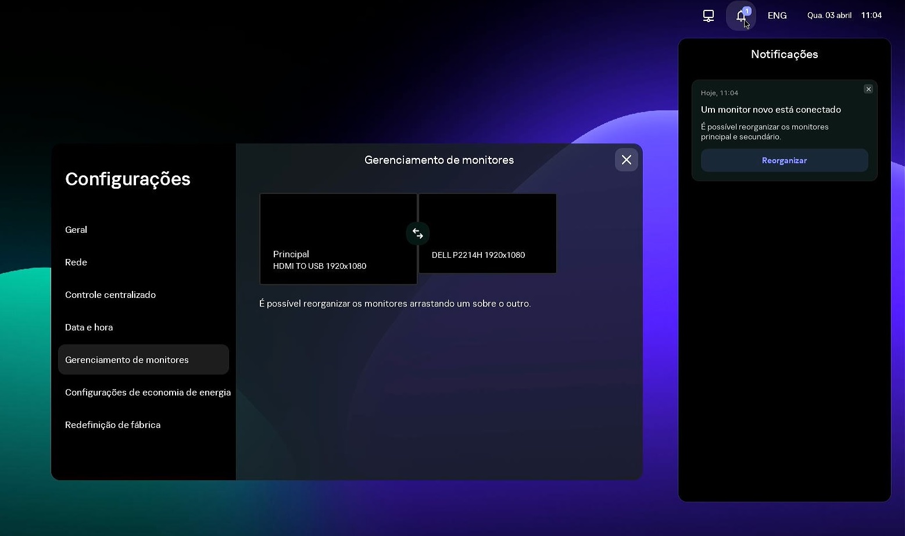The width and height of the screenshot is (905, 536).
Task: Close the Gerenciamento de monitores dialog
Action: (626, 160)
